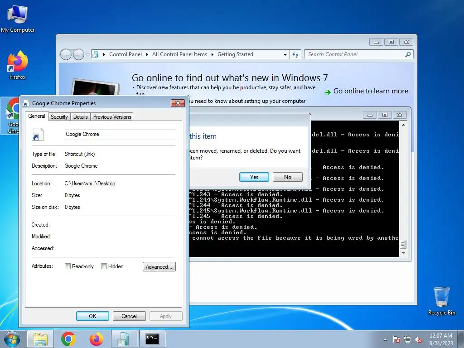
Task: Click the Google Chrome name field
Action: coord(121,134)
